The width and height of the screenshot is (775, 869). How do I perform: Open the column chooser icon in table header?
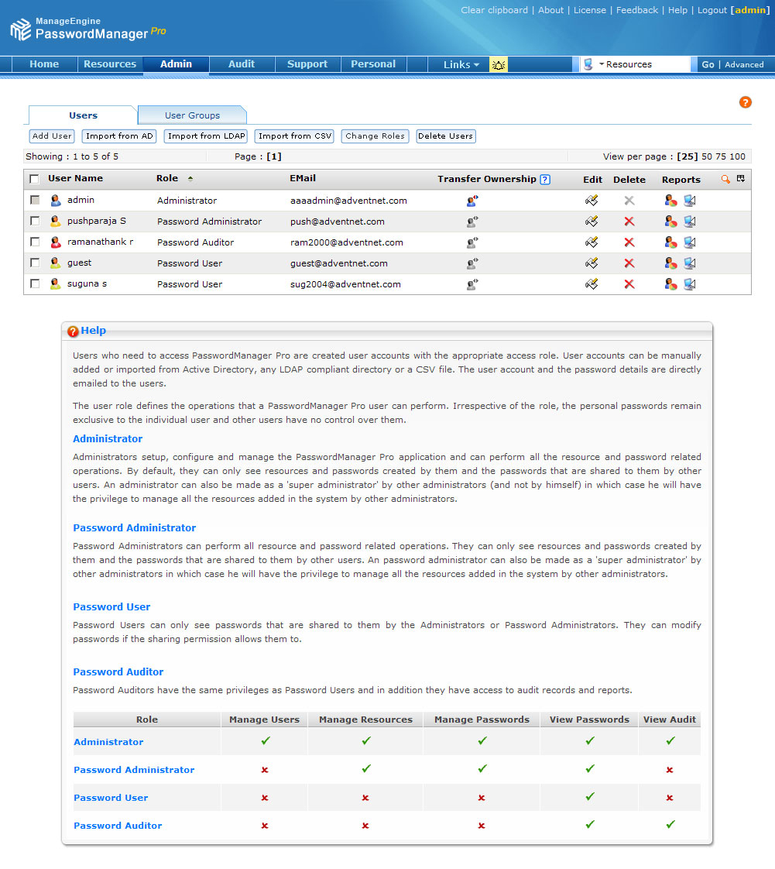coord(741,178)
